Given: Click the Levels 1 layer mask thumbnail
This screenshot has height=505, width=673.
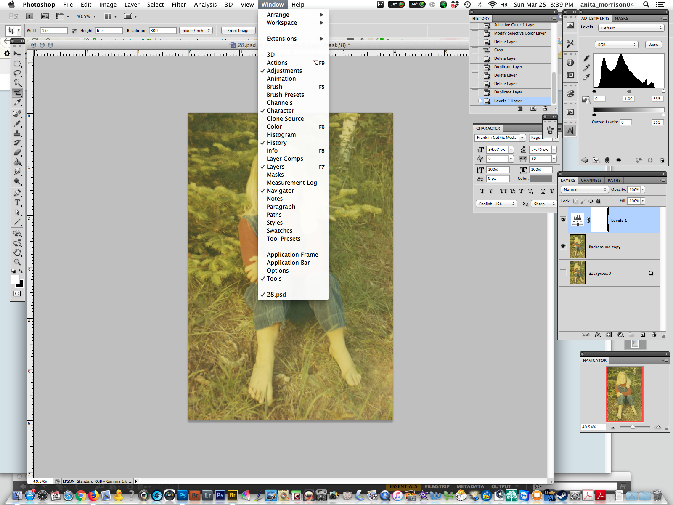Looking at the screenshot, I should (599, 220).
